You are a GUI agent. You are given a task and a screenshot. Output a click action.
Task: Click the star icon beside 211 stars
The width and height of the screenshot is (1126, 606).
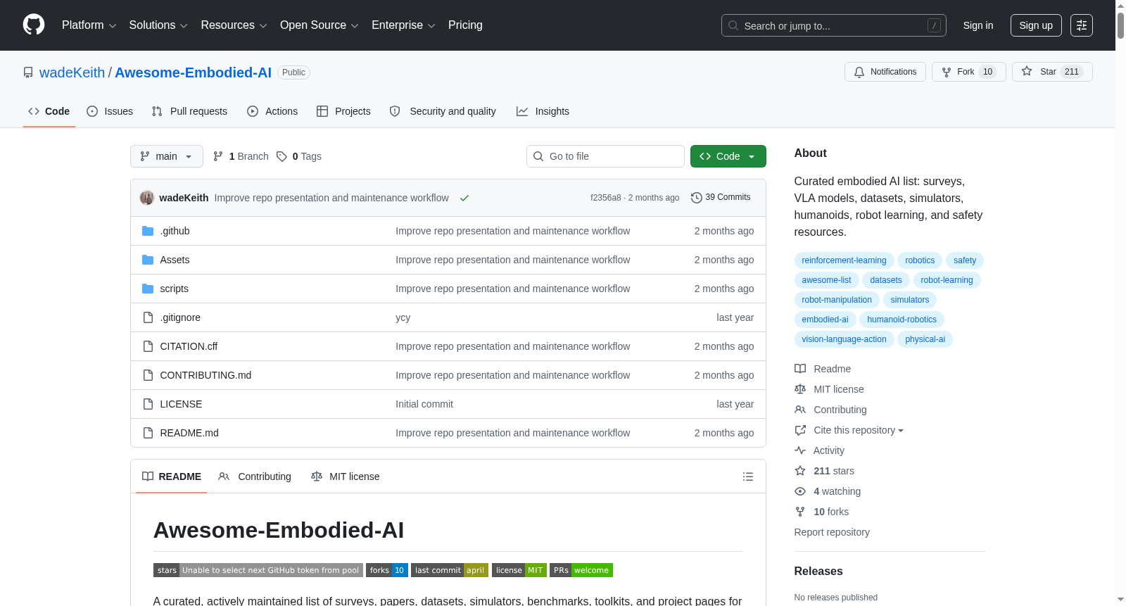tap(800, 471)
